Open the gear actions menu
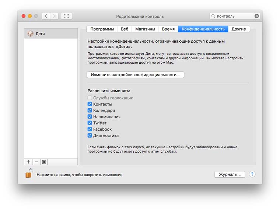Screen dimensions: 280x209 click(44, 162)
